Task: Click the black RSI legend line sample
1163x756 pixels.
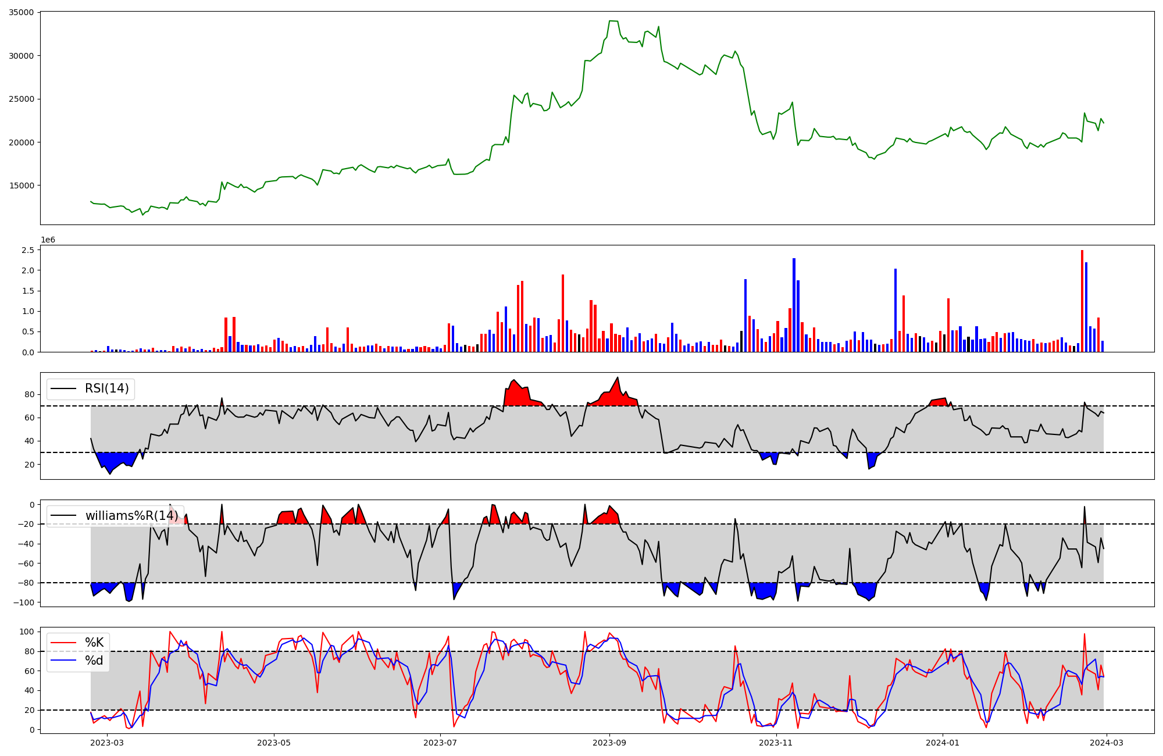Action: click(63, 388)
